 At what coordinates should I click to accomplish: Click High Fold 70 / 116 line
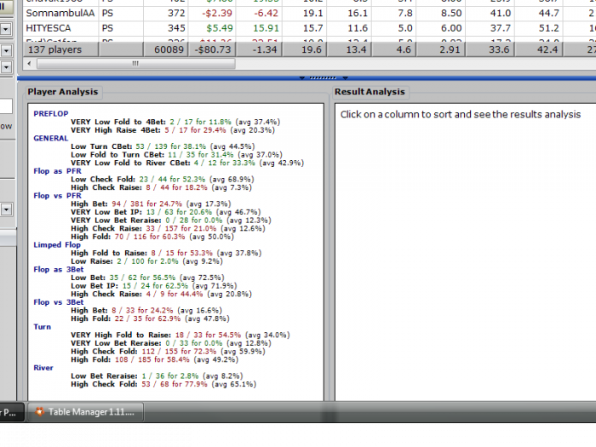152,237
